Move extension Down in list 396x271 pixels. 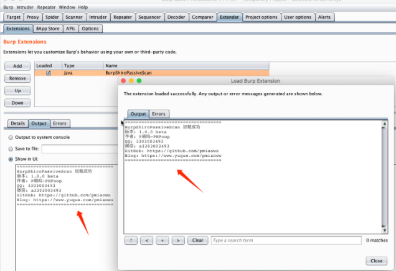tap(17, 103)
